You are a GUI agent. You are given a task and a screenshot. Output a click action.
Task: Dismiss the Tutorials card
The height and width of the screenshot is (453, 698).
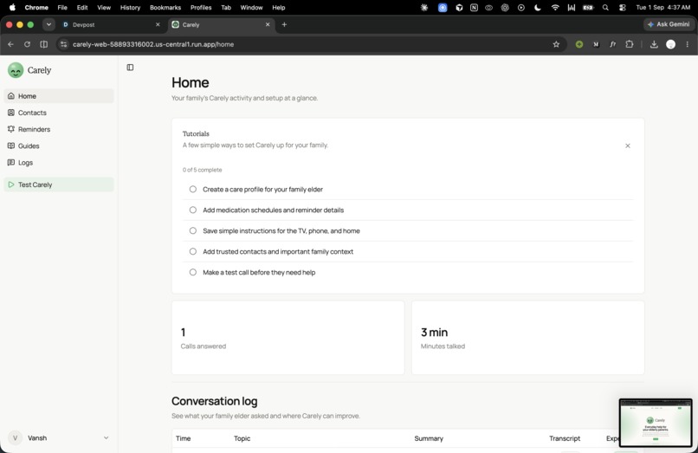(628, 146)
